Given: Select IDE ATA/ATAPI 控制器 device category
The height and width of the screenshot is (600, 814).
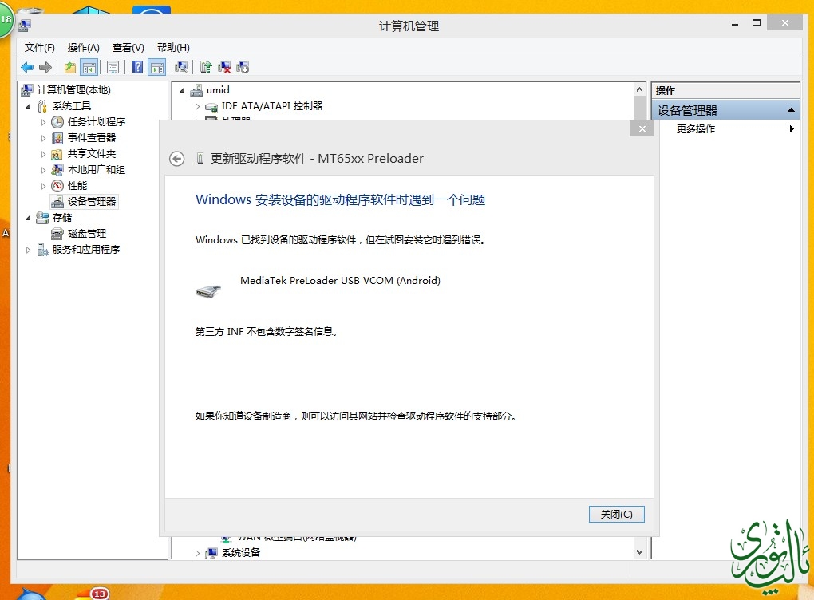Looking at the screenshot, I should point(271,106).
